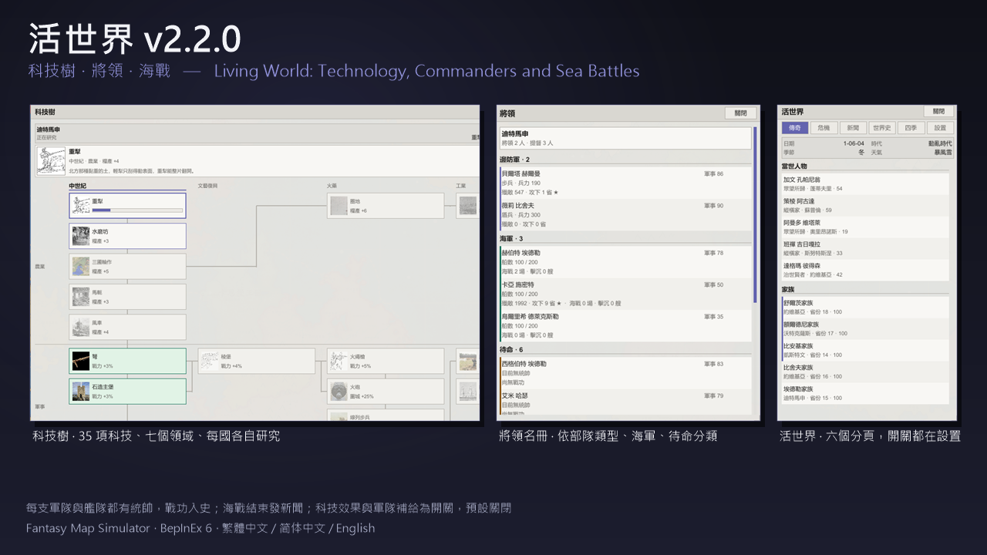Close the 將領 commanders panel with 關閉
This screenshot has height=555, width=987.
(740, 113)
